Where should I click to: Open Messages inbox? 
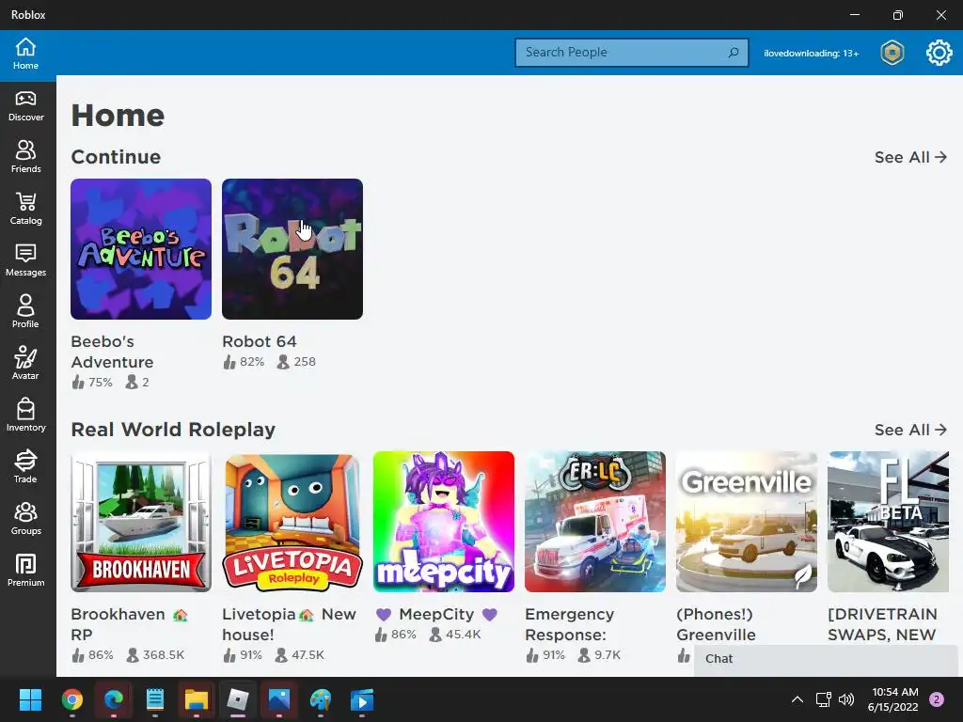25,261
